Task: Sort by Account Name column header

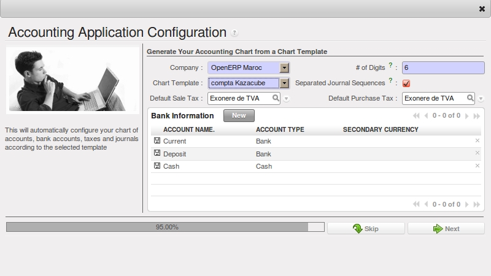Action: (188, 129)
